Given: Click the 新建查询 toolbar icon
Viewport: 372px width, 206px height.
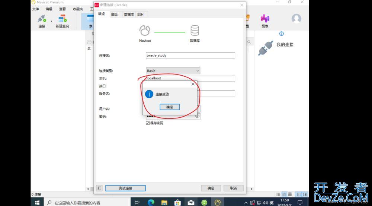Looking at the screenshot, I should (x=62, y=21).
